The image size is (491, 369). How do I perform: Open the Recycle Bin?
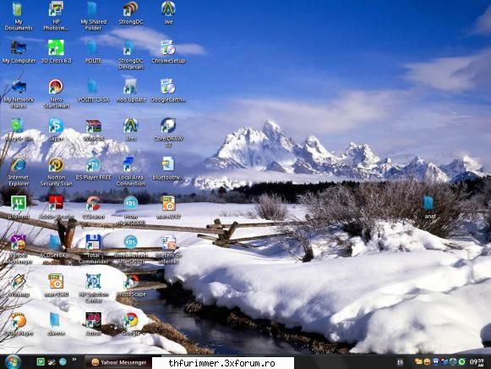click(x=18, y=129)
